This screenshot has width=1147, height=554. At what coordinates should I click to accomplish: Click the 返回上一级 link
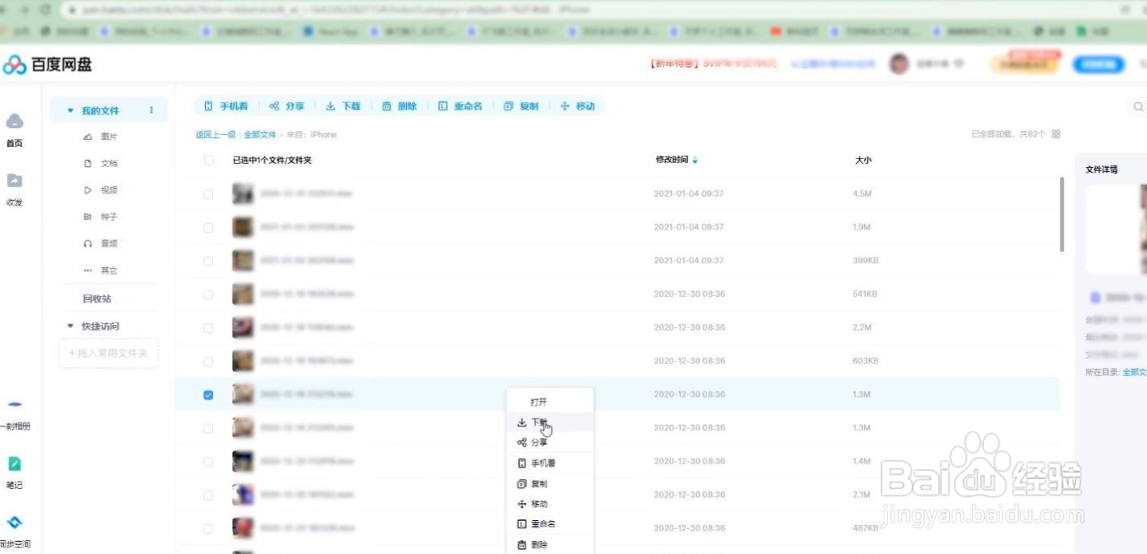pyautogui.click(x=216, y=134)
